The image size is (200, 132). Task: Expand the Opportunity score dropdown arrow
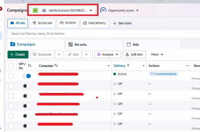pos(137,11)
